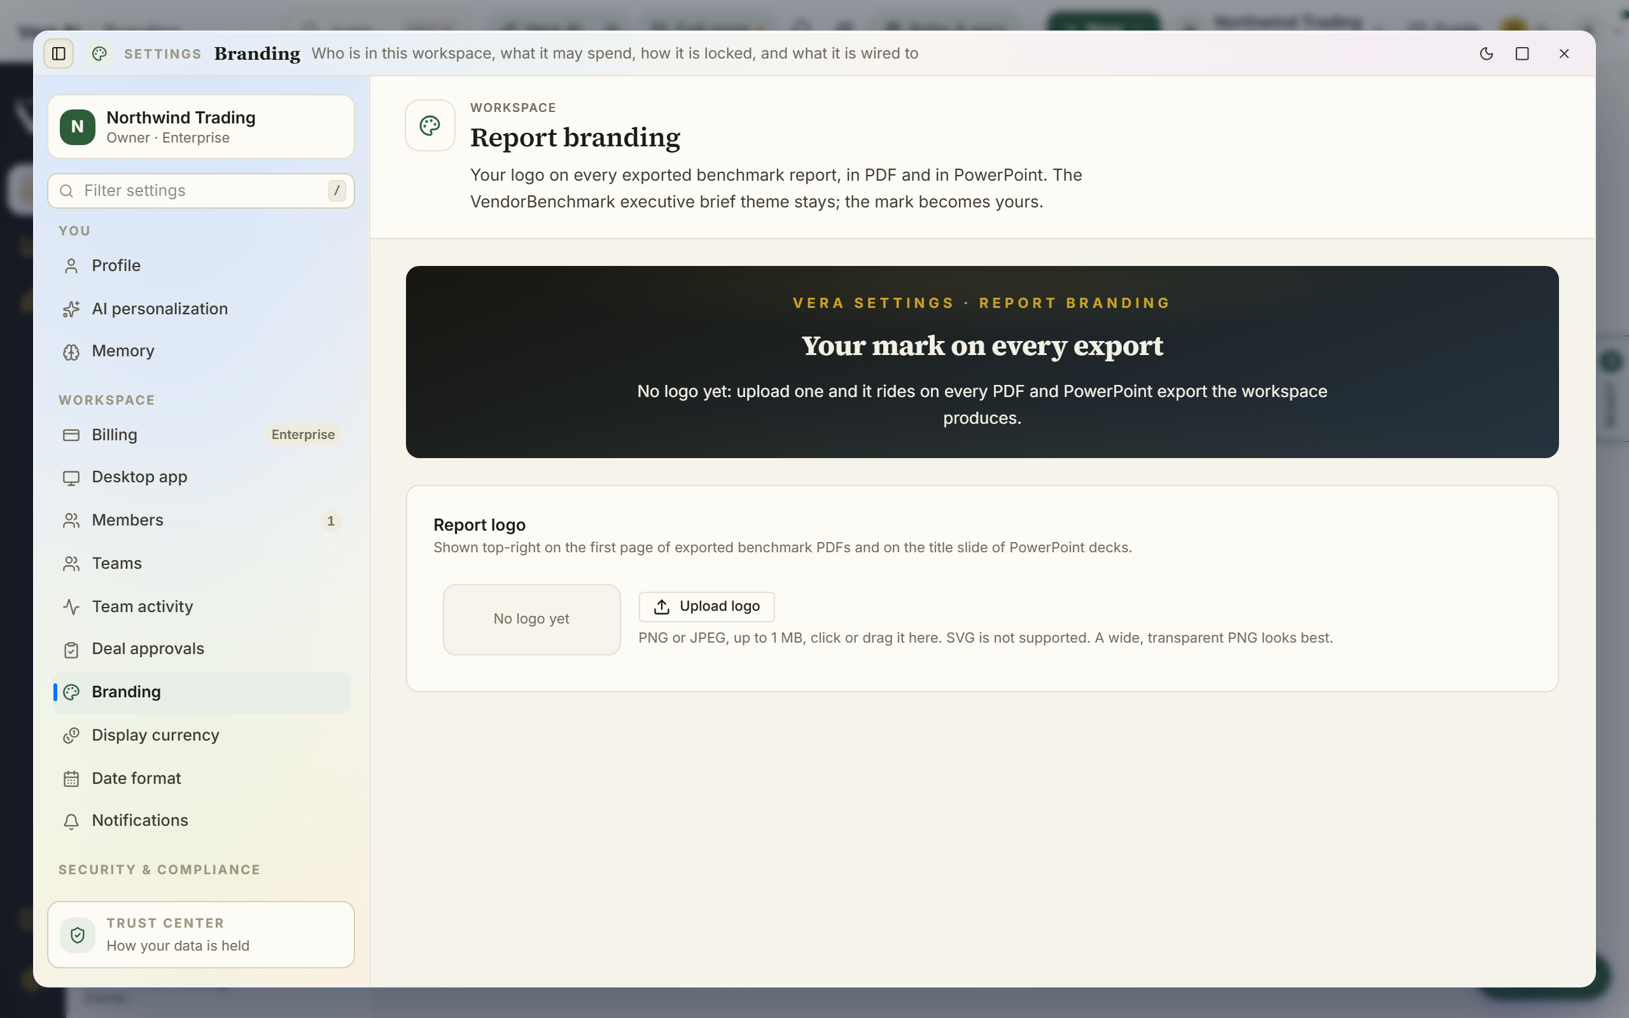Click the Upload logo button
The height and width of the screenshot is (1018, 1629).
[x=706, y=606]
